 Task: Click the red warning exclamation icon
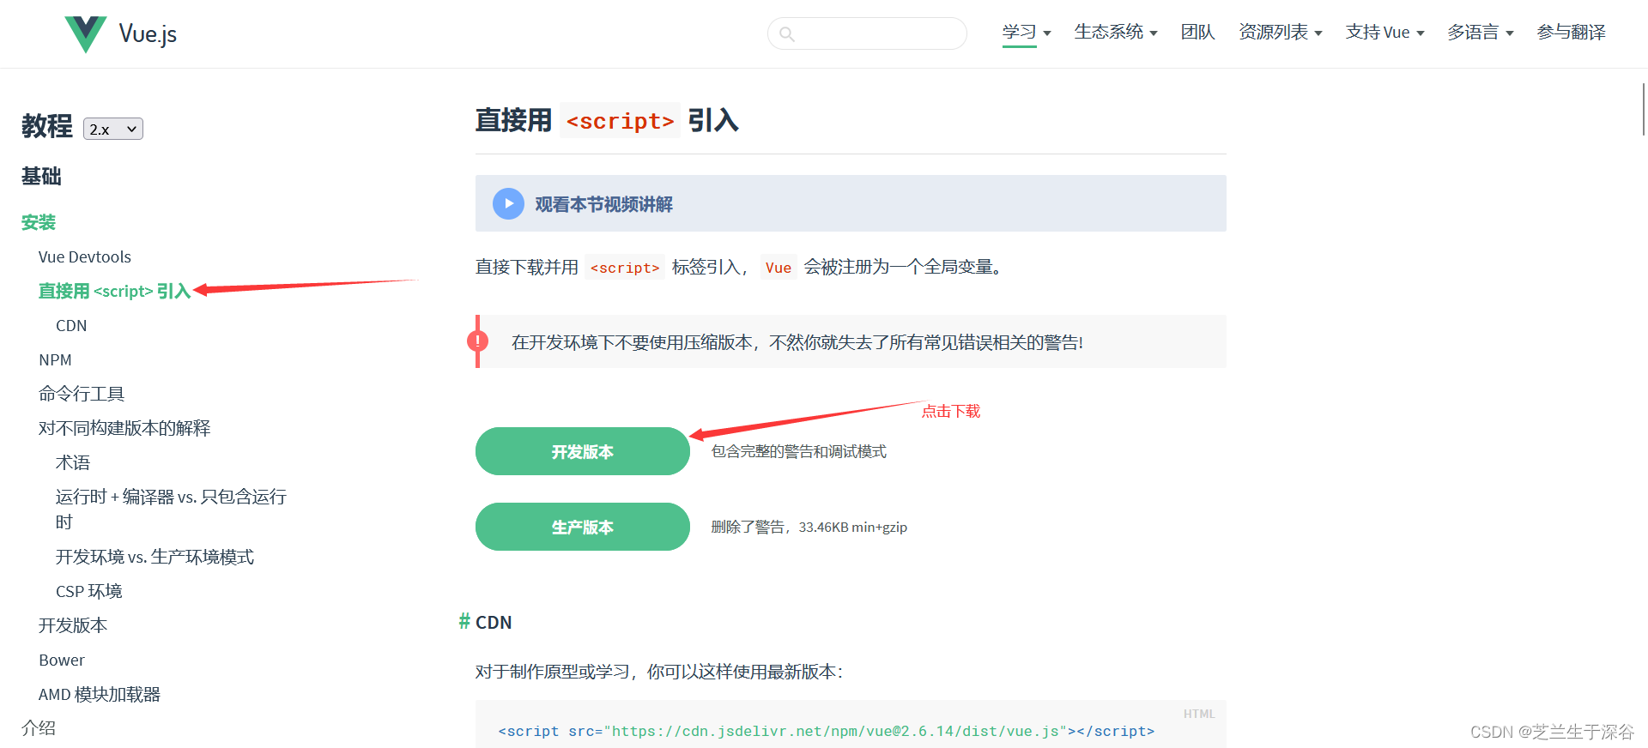click(x=477, y=341)
